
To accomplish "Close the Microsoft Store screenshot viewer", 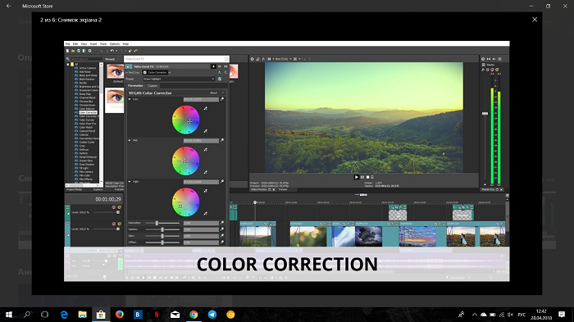I will click(x=535, y=20).
